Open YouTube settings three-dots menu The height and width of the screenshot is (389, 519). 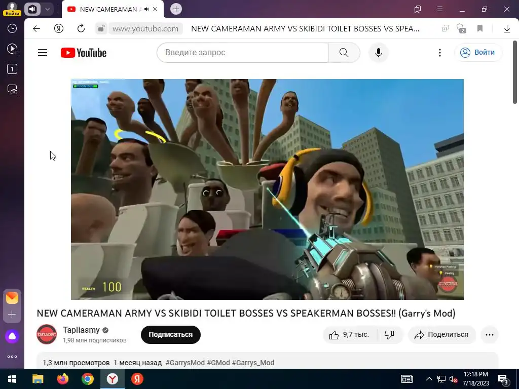click(440, 53)
